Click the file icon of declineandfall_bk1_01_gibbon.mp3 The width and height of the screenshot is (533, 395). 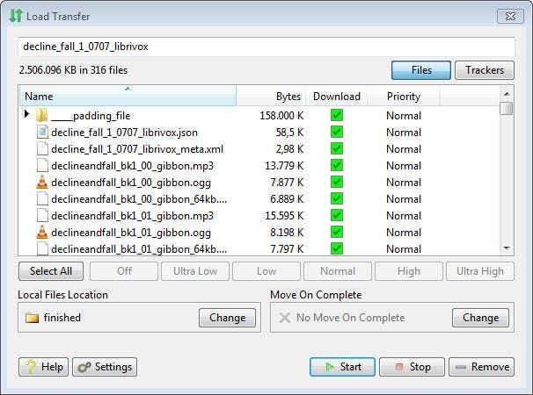(42, 215)
